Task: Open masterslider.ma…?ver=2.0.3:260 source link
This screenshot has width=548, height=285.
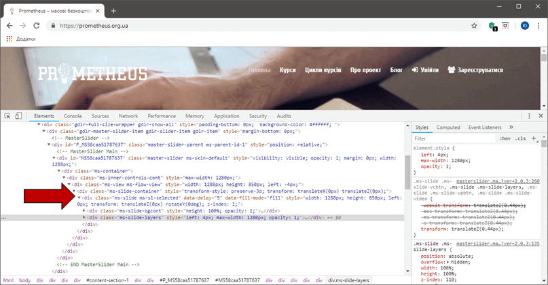Action: tap(498, 181)
